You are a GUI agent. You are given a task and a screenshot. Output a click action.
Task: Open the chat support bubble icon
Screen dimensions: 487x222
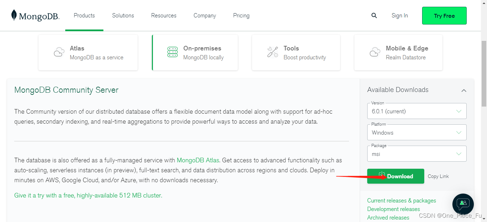463,204
